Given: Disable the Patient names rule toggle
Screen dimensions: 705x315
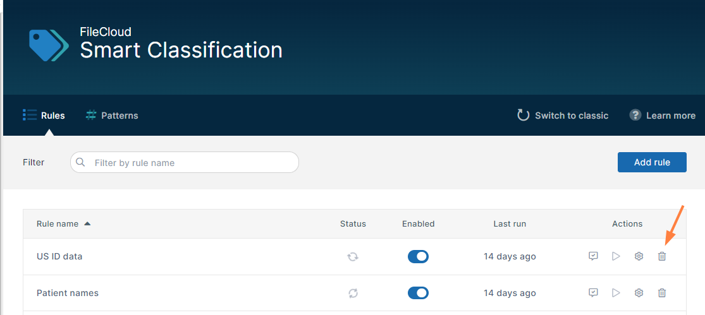Looking at the screenshot, I should pyautogui.click(x=418, y=293).
